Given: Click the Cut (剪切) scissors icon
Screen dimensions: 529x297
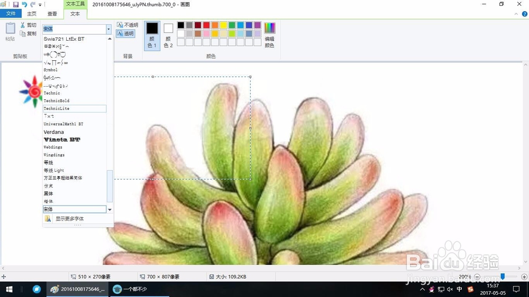Looking at the screenshot, I should [x=23, y=25].
